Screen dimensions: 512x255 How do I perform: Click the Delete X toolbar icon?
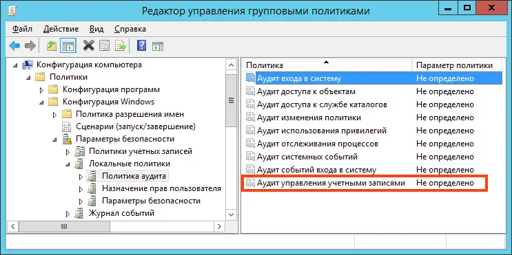click(x=88, y=45)
